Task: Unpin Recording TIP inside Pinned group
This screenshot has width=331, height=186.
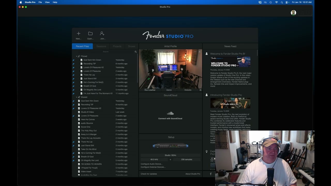Action: (73, 64)
